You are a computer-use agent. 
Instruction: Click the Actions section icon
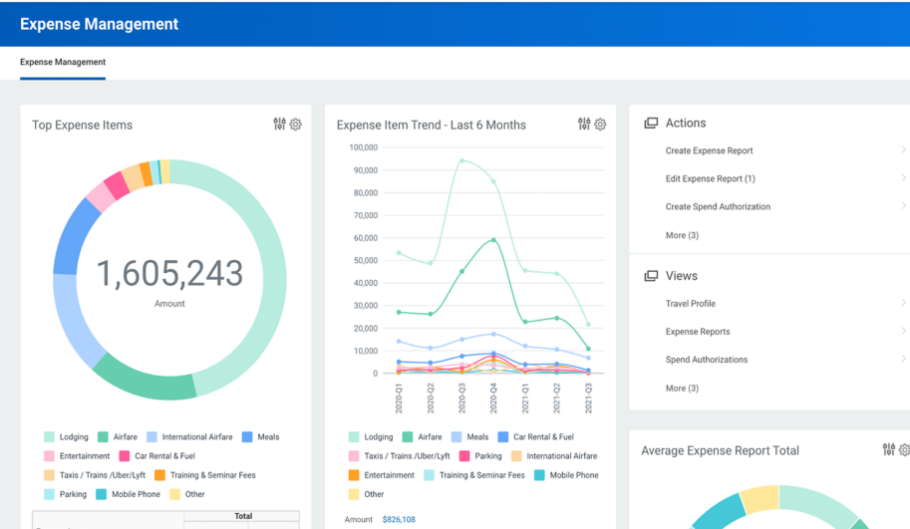point(651,123)
